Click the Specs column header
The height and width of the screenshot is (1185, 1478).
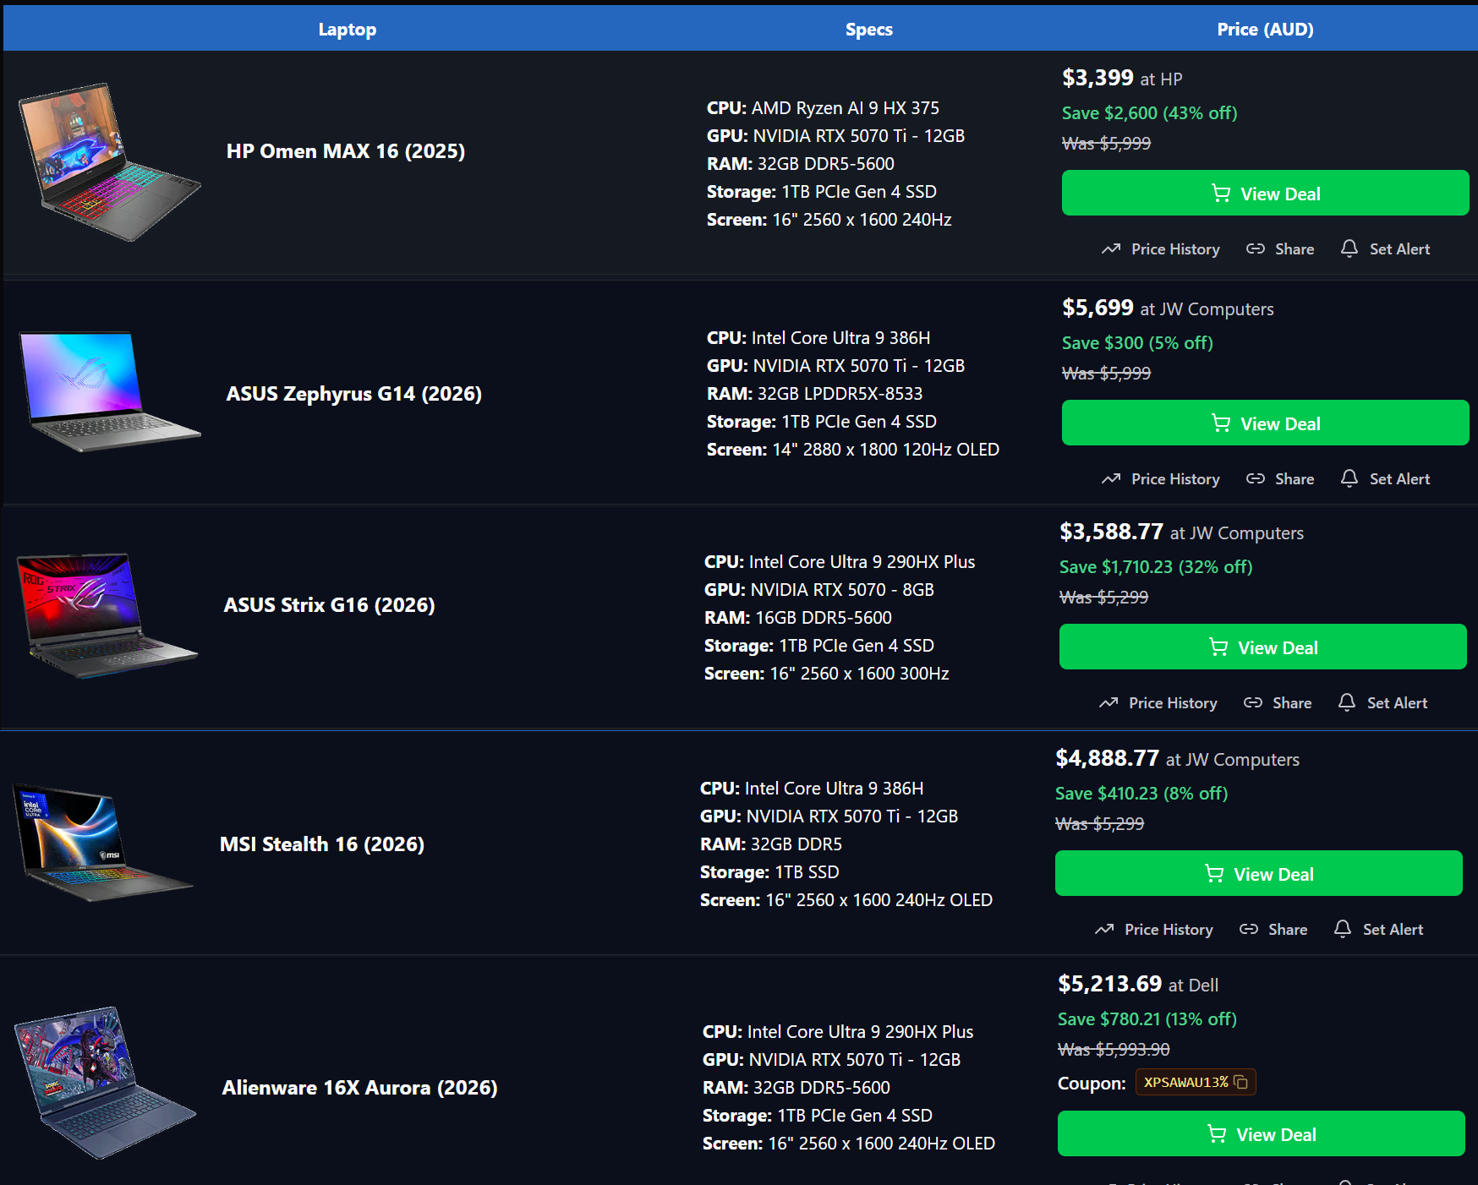pyautogui.click(x=868, y=30)
